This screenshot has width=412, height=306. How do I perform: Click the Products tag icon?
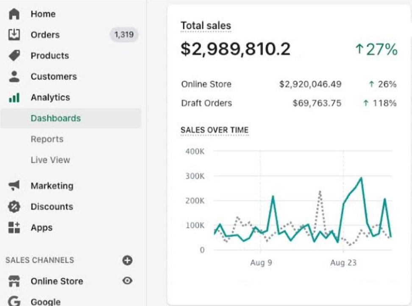point(14,56)
